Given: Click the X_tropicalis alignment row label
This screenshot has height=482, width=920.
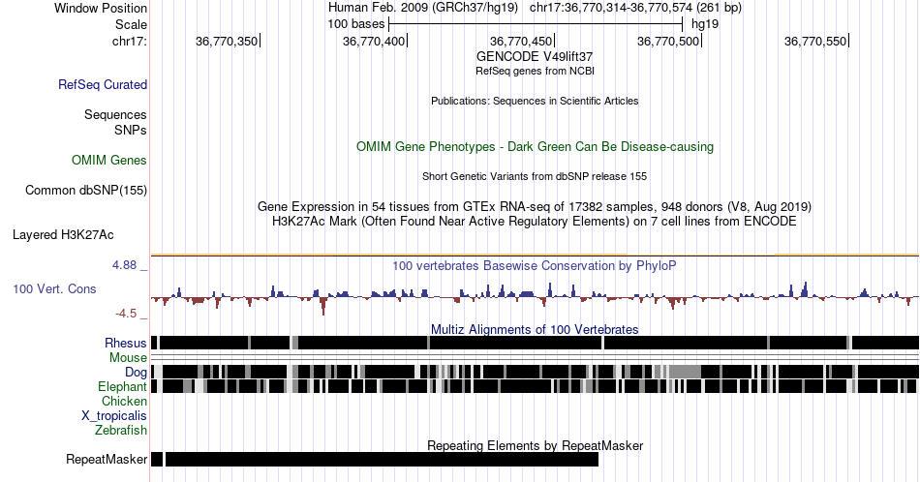Looking at the screenshot, I should [114, 415].
